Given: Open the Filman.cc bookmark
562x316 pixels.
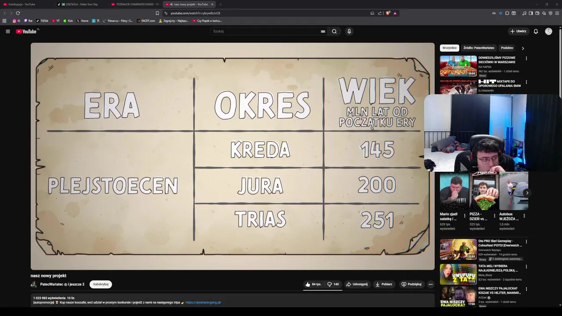Looking at the screenshot, I should [118, 21].
